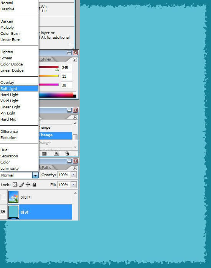
Task: Open the Layers panel flyout menu arrow
Action: tap(75, 168)
